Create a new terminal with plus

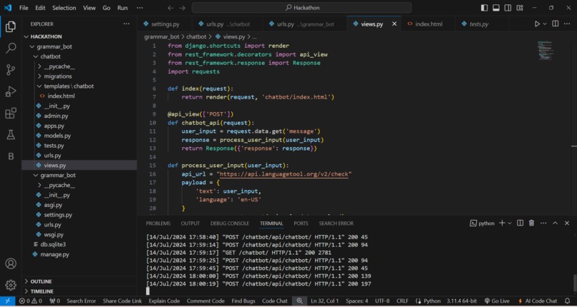click(x=502, y=223)
